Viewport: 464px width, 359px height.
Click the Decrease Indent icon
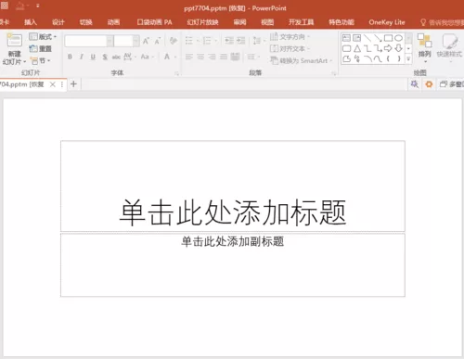(x=229, y=41)
